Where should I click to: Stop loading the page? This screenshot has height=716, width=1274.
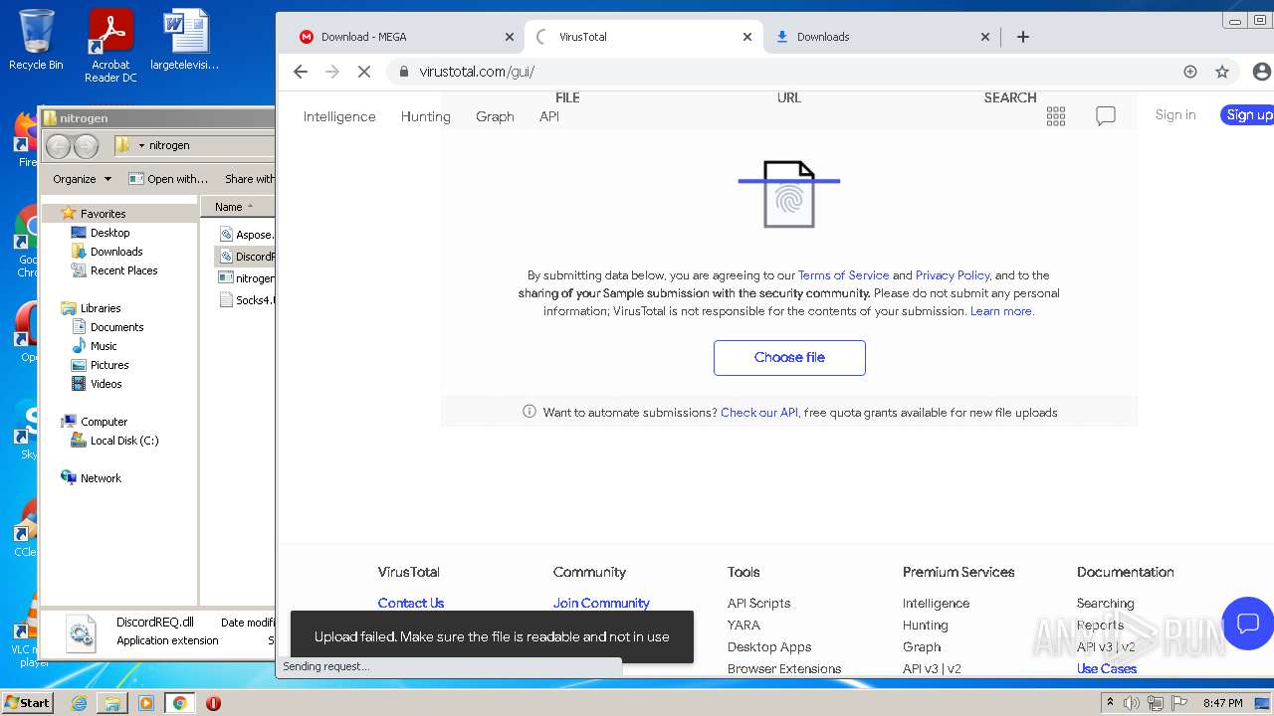pos(364,72)
